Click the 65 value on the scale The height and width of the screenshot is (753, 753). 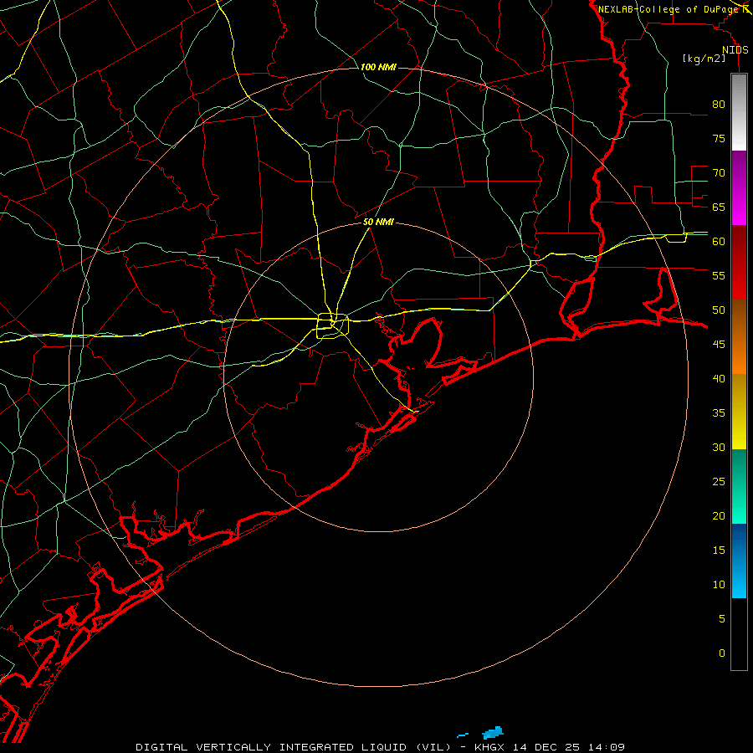point(719,207)
